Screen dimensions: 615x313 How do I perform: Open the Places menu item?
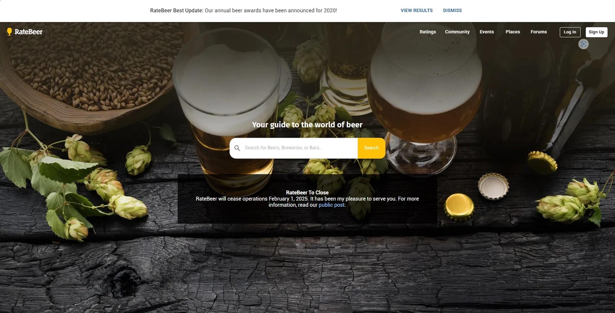coord(513,32)
